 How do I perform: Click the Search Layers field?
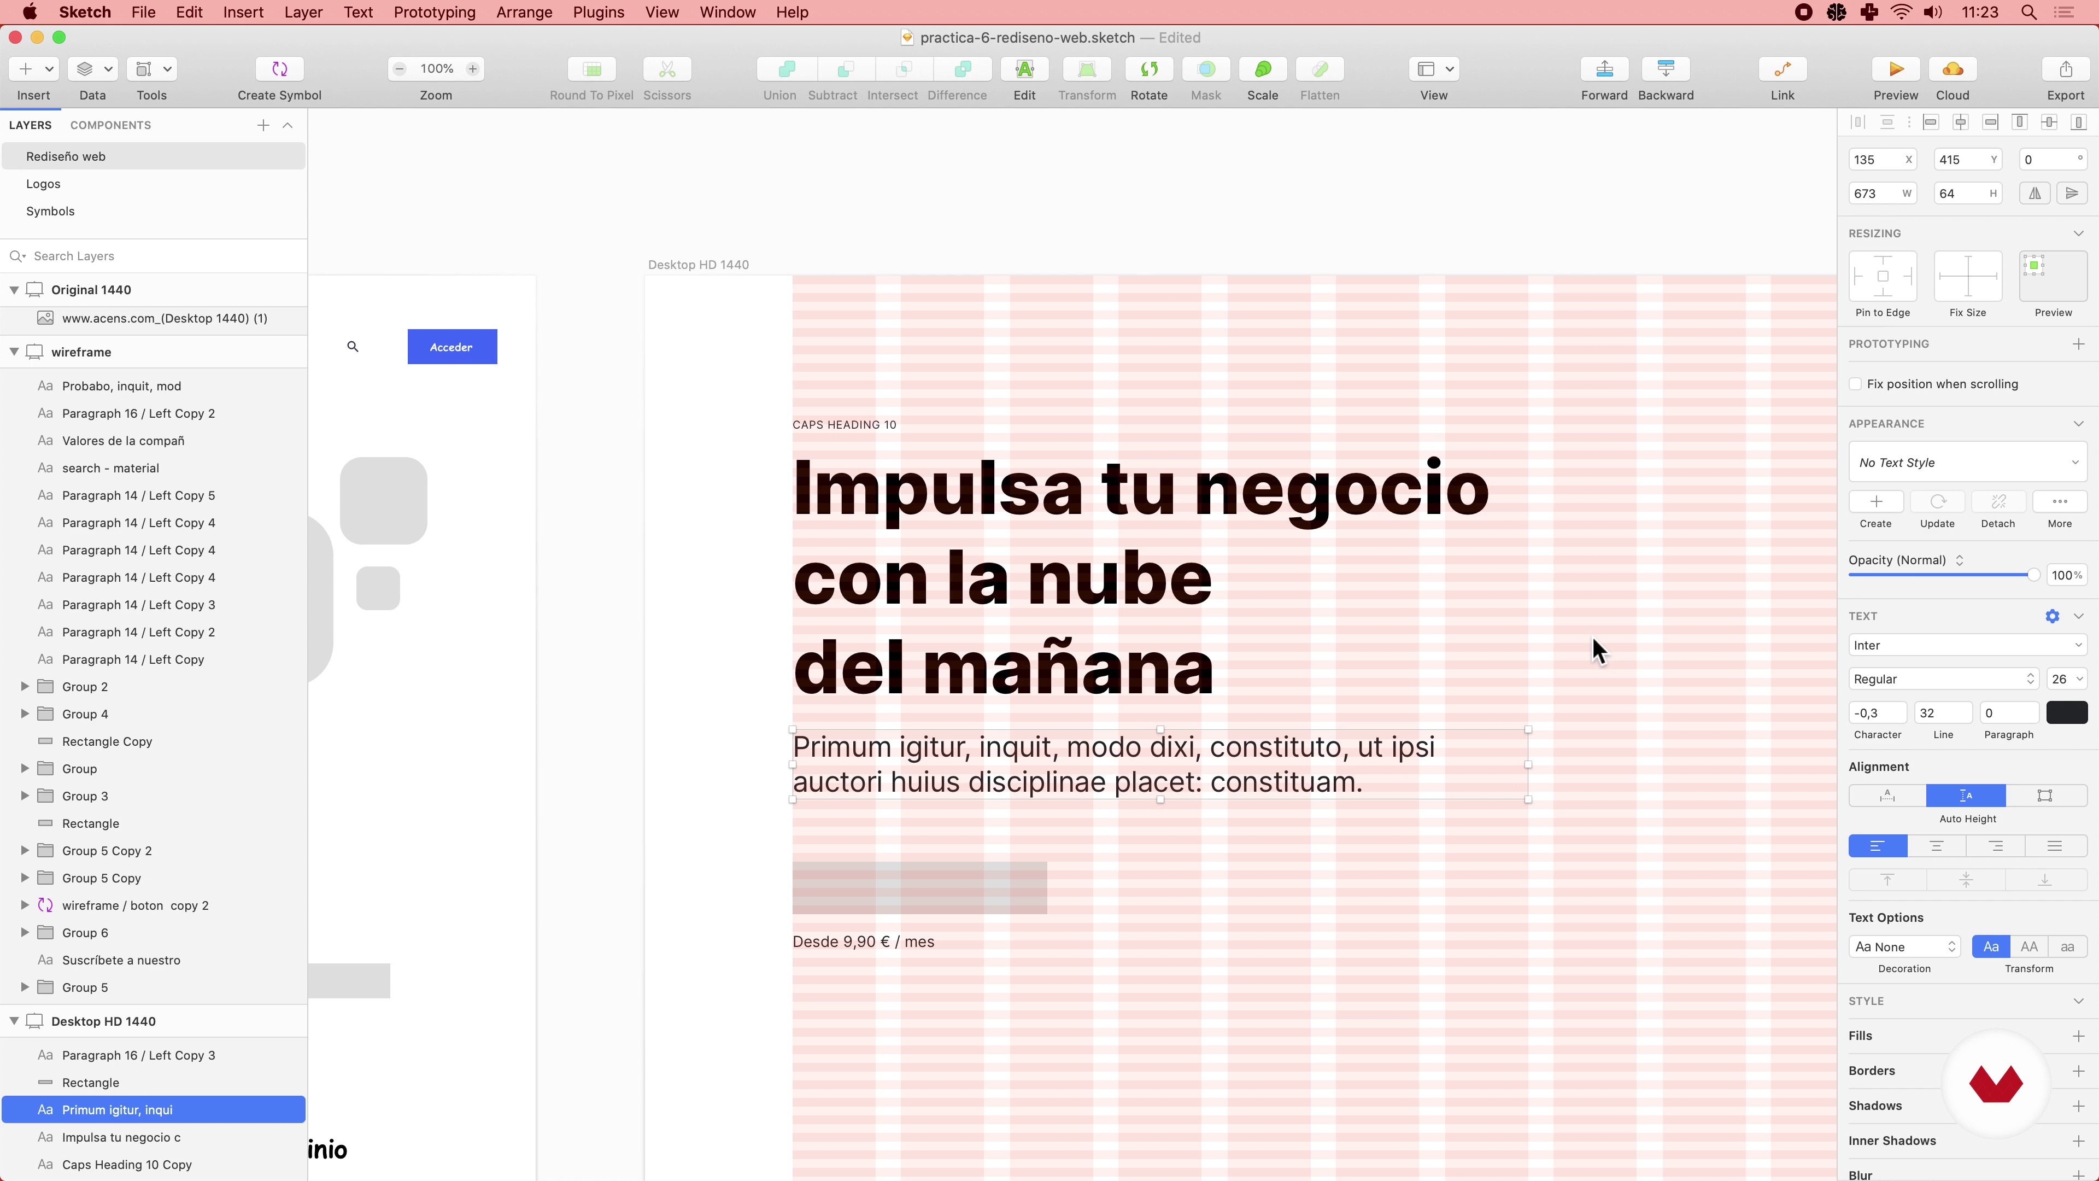coord(153,256)
